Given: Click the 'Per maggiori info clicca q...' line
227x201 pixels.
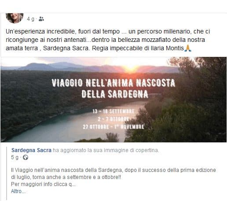Looking at the screenshot, I should point(43,184).
